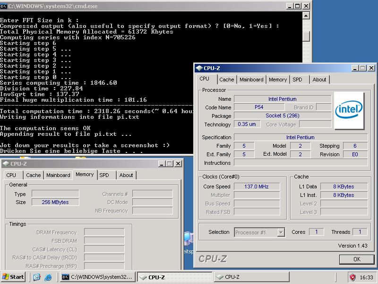Click Threads value field
378x284 pixels.
click(360, 232)
